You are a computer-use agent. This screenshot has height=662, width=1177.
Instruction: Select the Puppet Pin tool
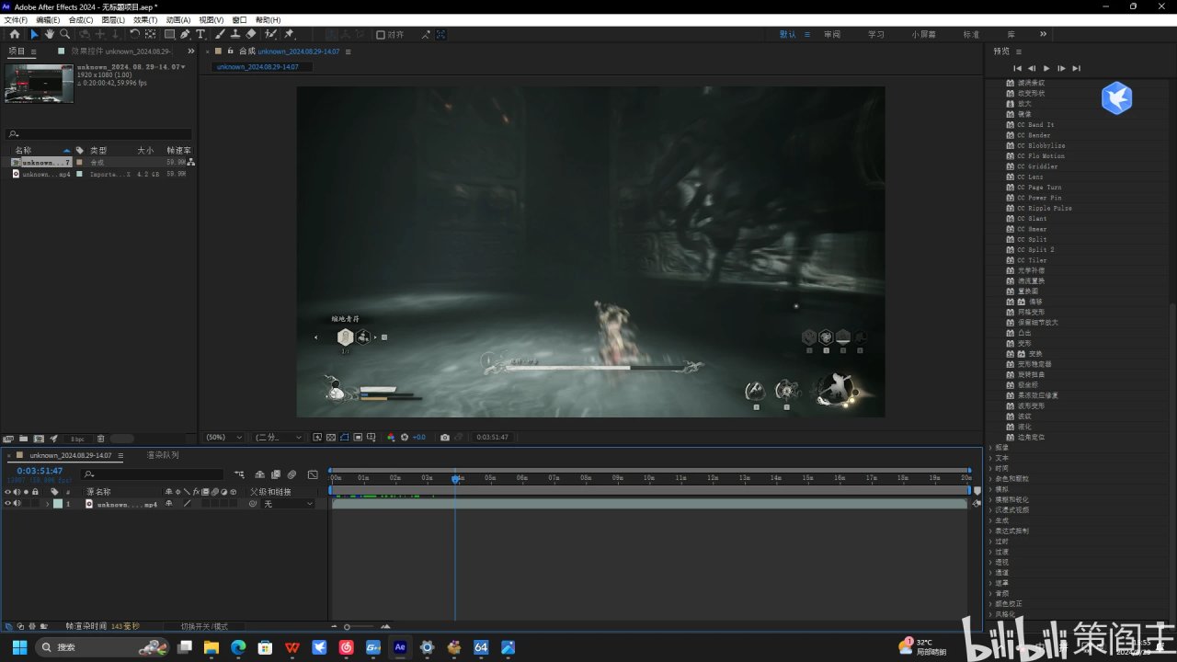click(289, 34)
